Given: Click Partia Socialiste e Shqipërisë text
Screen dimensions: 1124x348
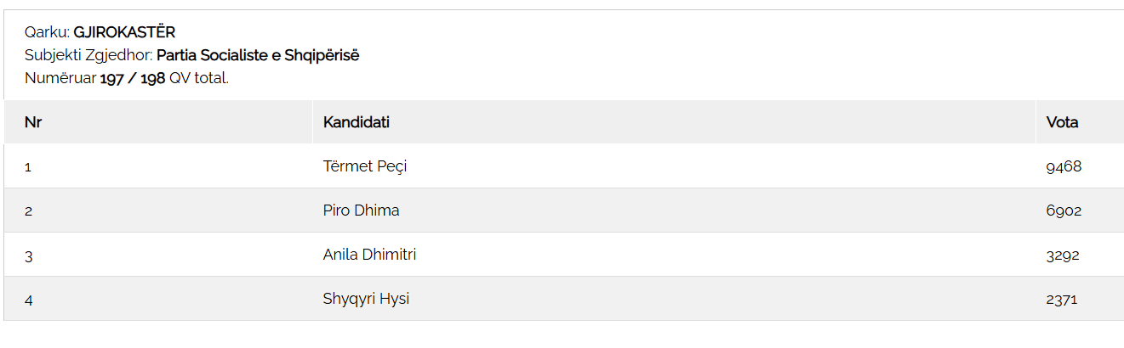Looking at the screenshot, I should (258, 56).
